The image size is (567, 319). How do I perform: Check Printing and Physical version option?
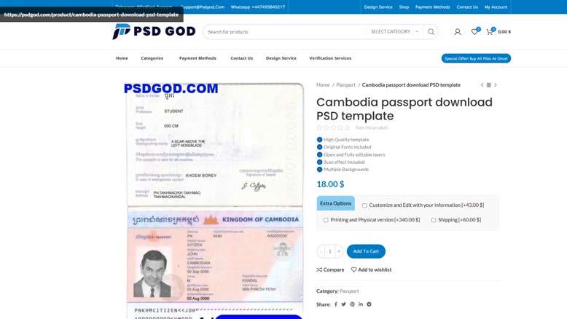326,220
